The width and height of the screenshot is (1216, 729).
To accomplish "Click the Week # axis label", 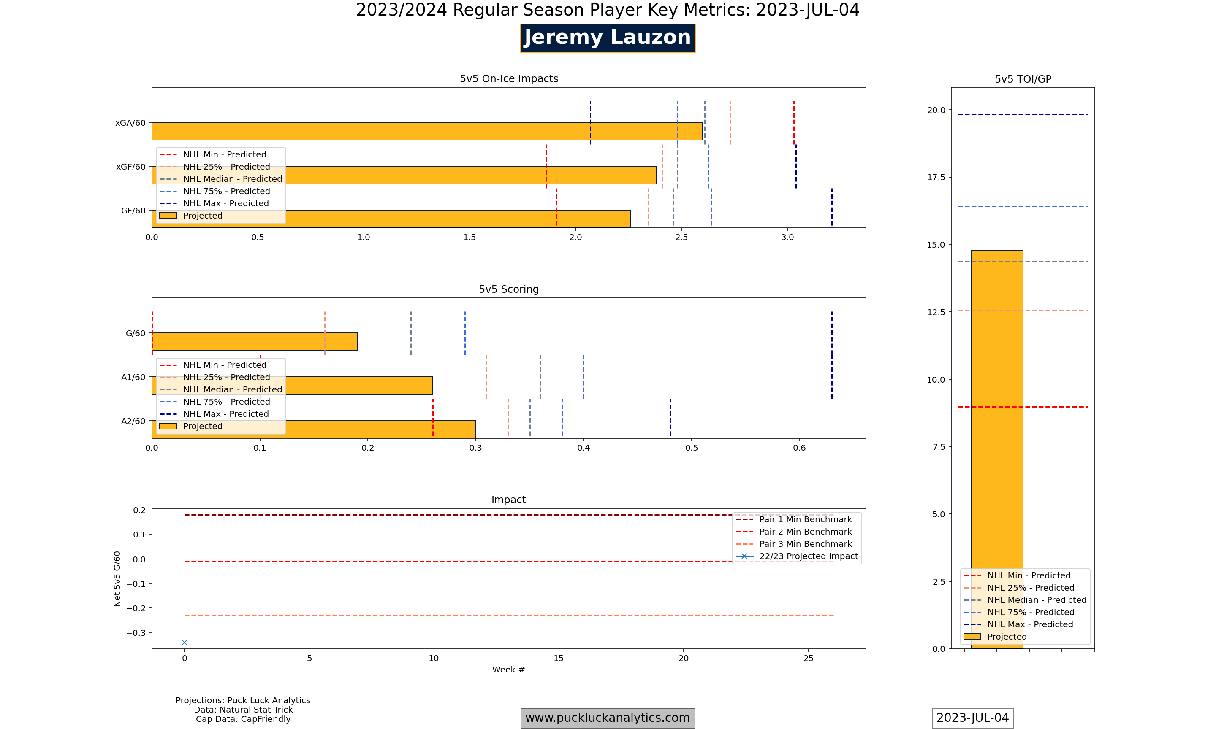I will (x=508, y=670).
